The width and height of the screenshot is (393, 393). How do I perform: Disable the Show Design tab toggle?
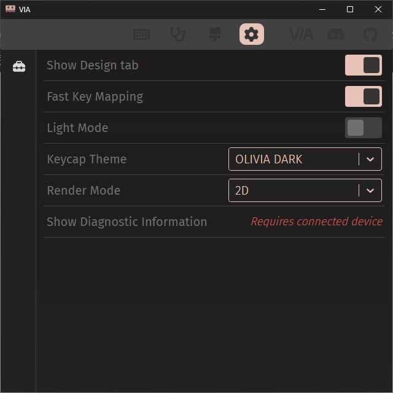pos(363,65)
